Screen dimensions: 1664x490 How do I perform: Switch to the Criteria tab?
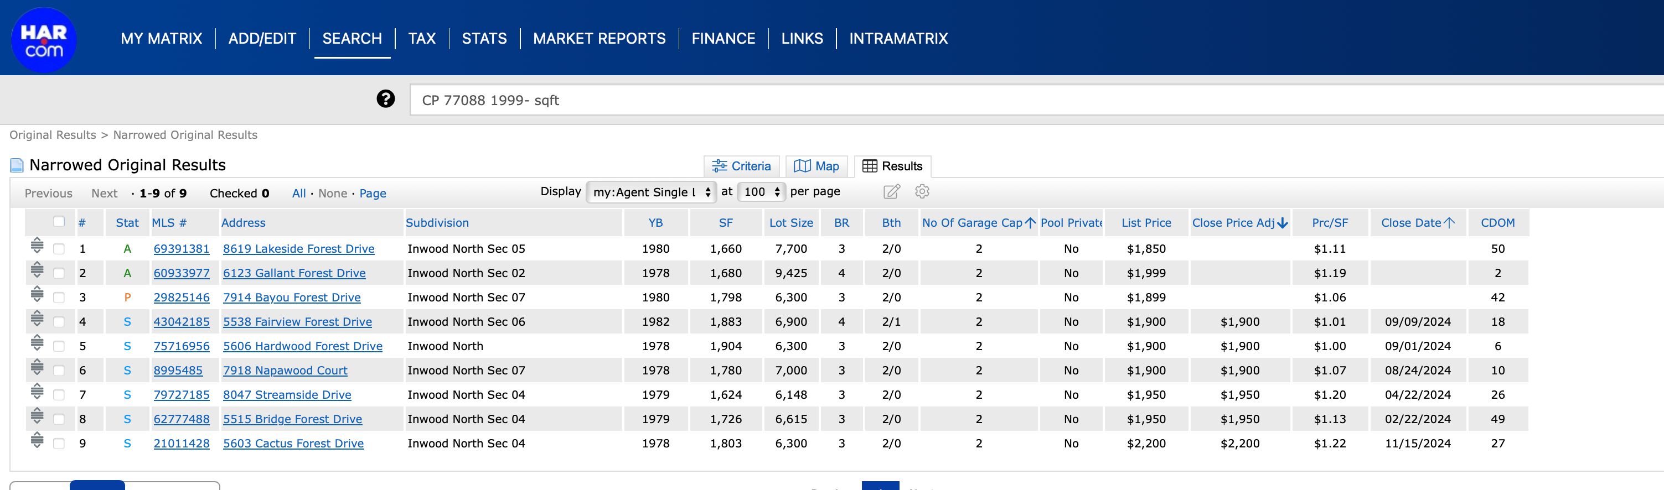pos(741,166)
